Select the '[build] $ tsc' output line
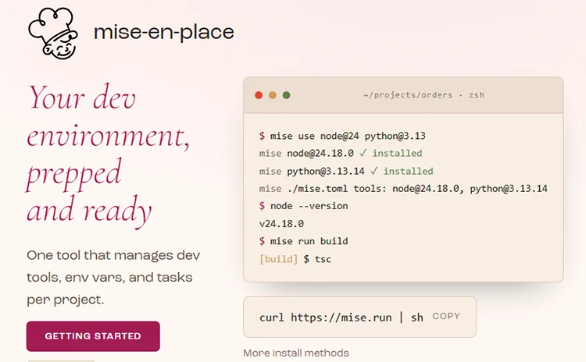586x362 pixels. click(x=295, y=259)
